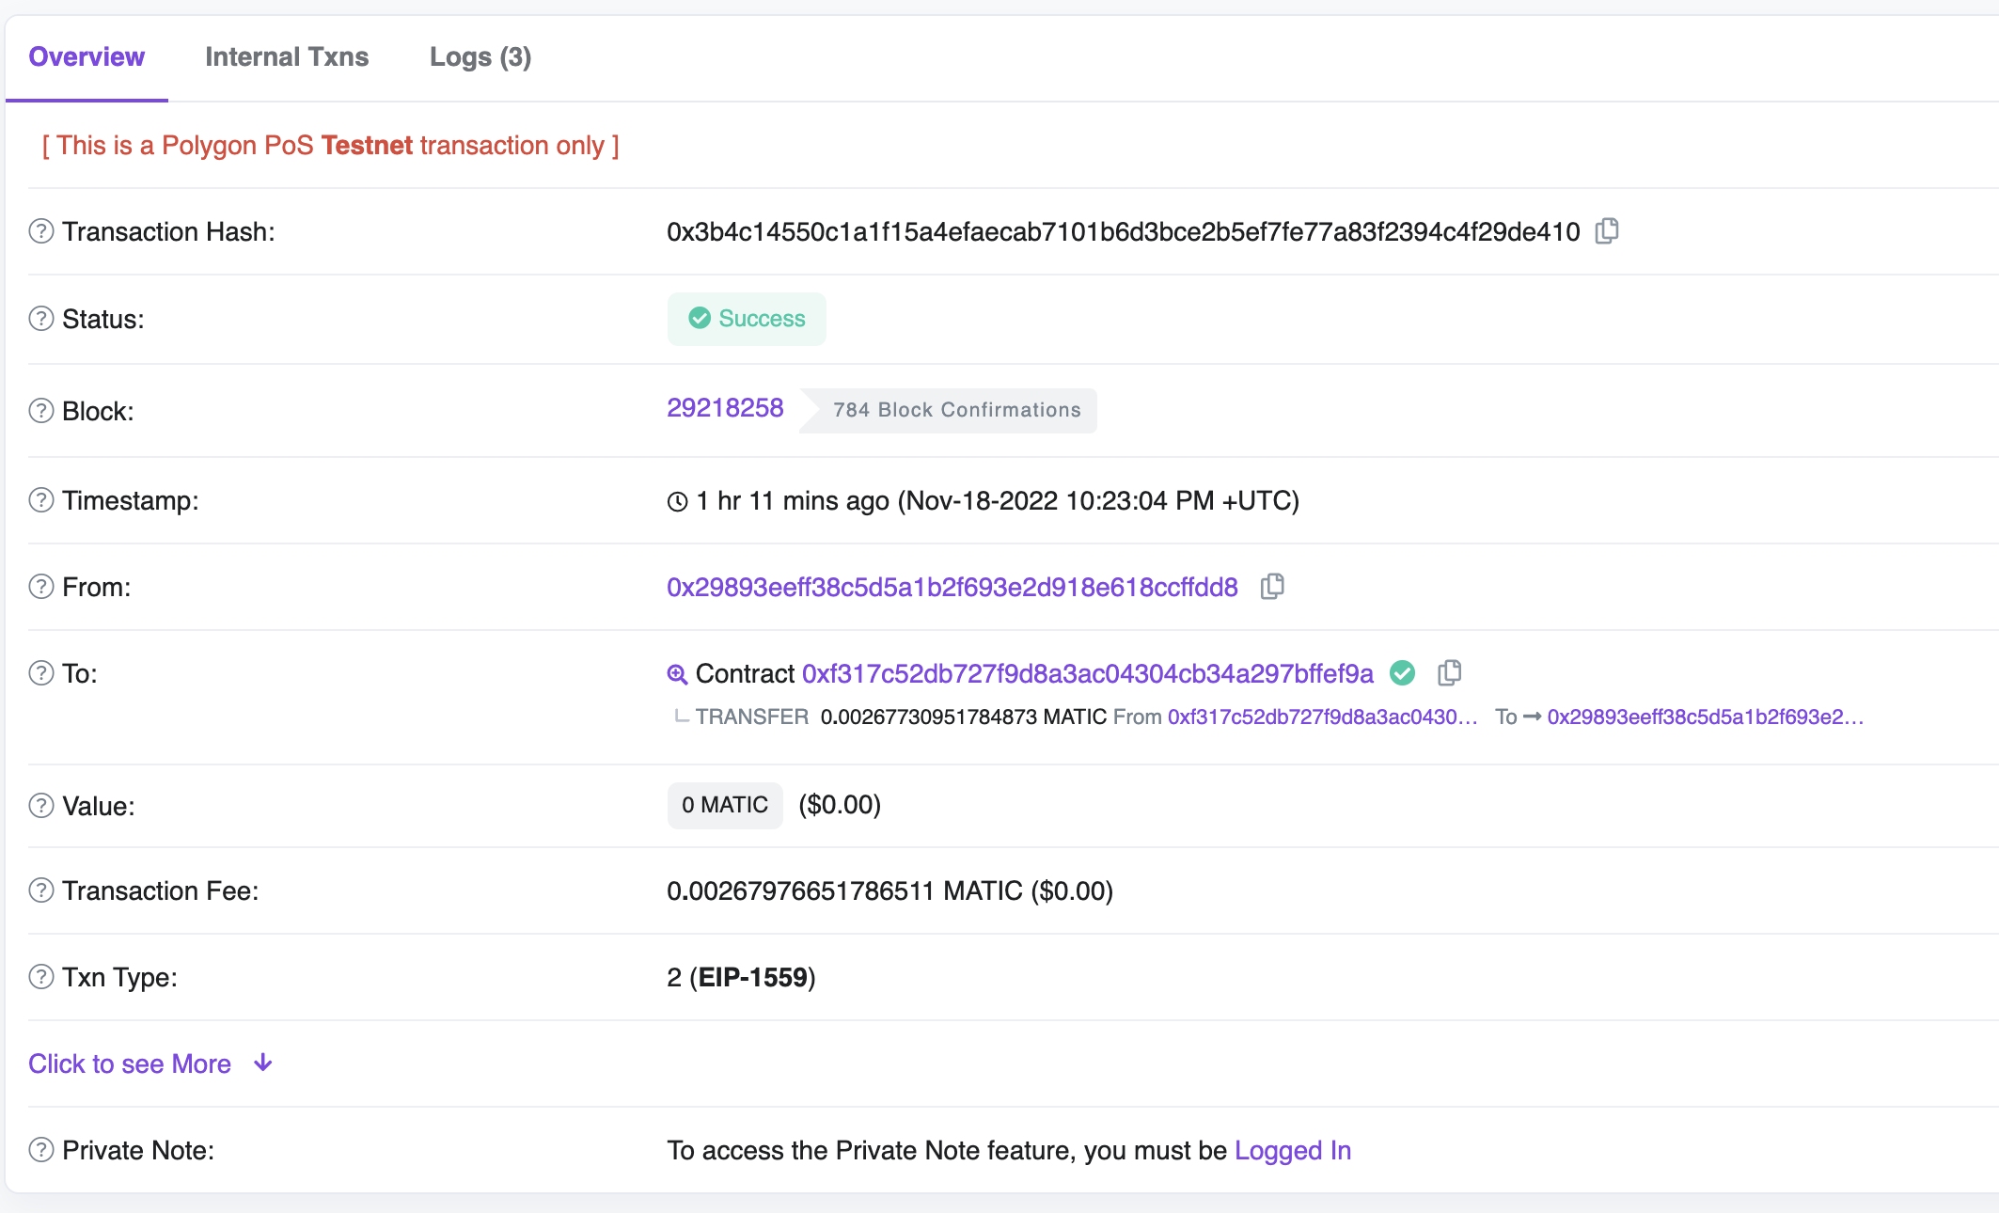Click the 0 MATIC value badge
The height and width of the screenshot is (1213, 1999).
click(x=725, y=805)
